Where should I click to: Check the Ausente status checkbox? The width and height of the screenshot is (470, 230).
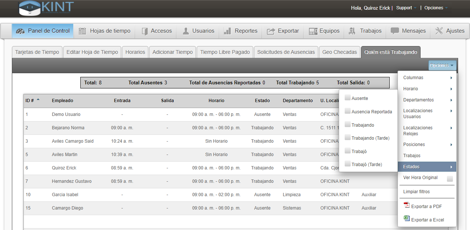(348, 98)
